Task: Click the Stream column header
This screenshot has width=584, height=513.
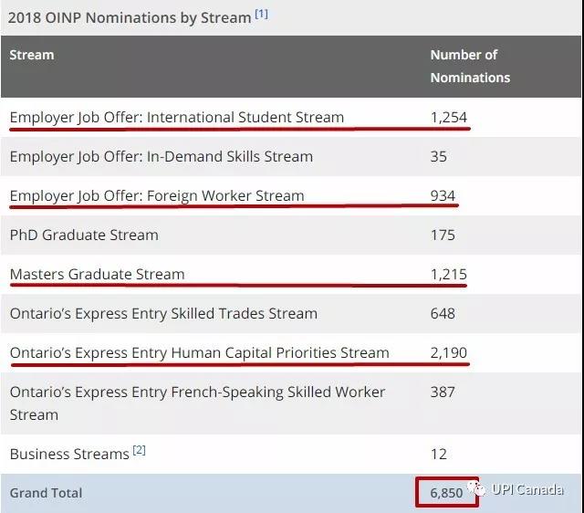Action: click(x=32, y=55)
